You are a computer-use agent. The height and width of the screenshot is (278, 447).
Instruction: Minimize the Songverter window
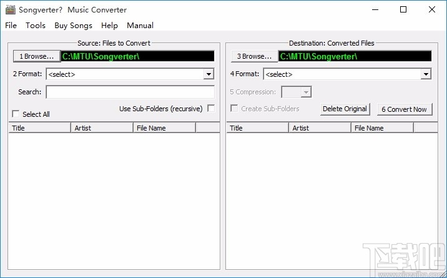pos(375,9)
